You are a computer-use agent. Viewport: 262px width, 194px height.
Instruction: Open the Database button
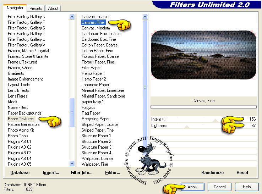tap(20, 172)
